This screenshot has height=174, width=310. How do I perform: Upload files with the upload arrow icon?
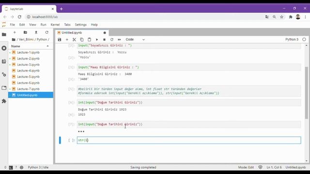point(36,32)
